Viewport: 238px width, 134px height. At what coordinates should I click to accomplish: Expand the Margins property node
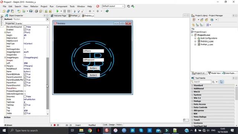(5, 66)
